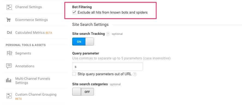
Task: Open Ecommerce Settings from sidebar
Action: click(x=32, y=20)
